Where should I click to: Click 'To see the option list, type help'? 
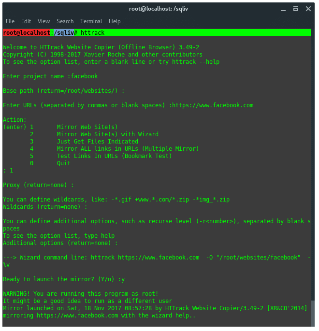[x=58, y=236]
